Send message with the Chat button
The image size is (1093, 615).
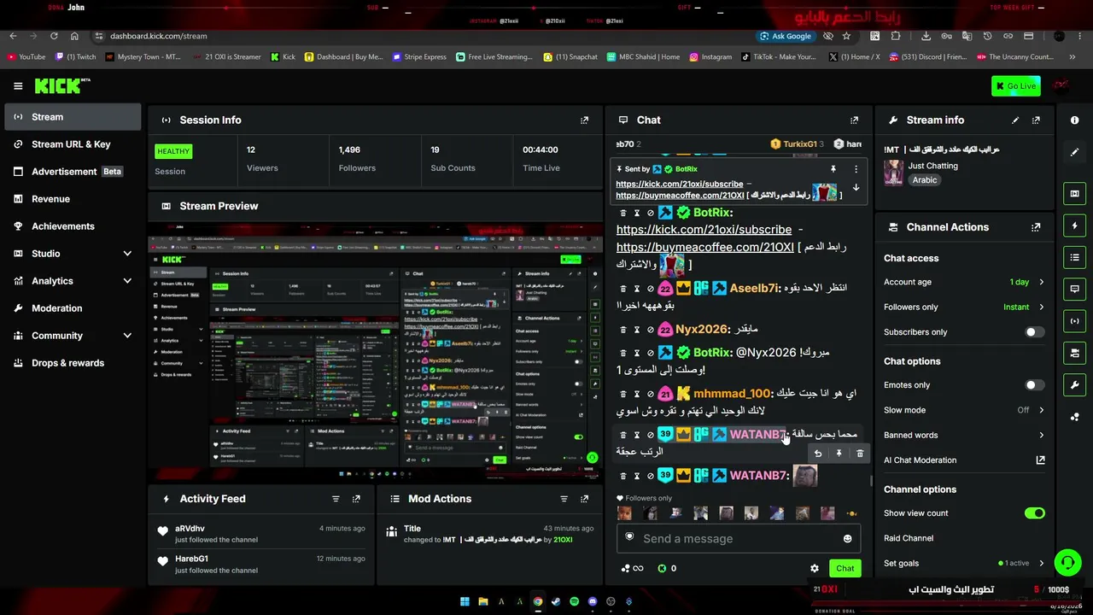tap(845, 568)
